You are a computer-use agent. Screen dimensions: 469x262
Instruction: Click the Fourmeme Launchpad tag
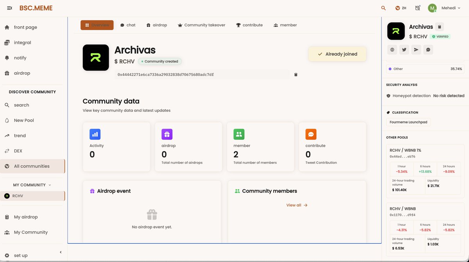coord(408,122)
